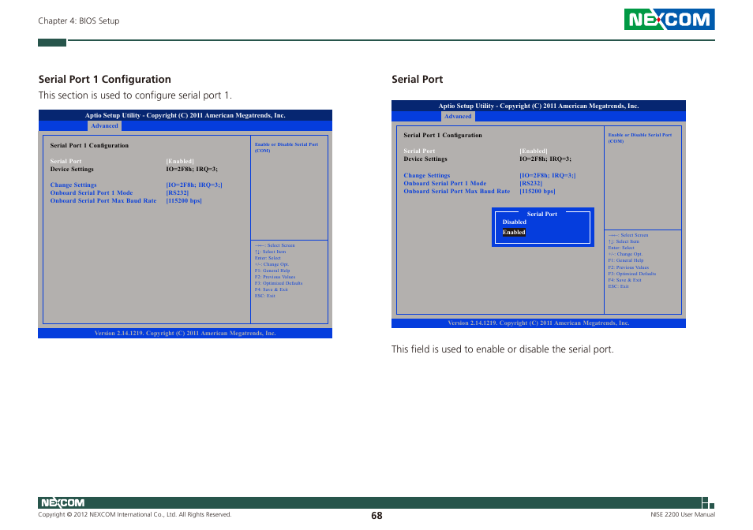Click the NEXCOM logo in the page header

(x=669, y=19)
